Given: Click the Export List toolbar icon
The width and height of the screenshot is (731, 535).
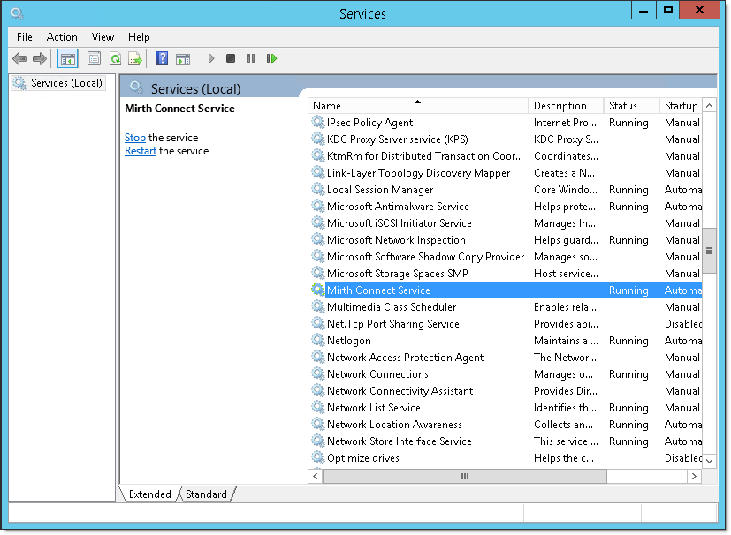Looking at the screenshot, I should pos(135,58).
